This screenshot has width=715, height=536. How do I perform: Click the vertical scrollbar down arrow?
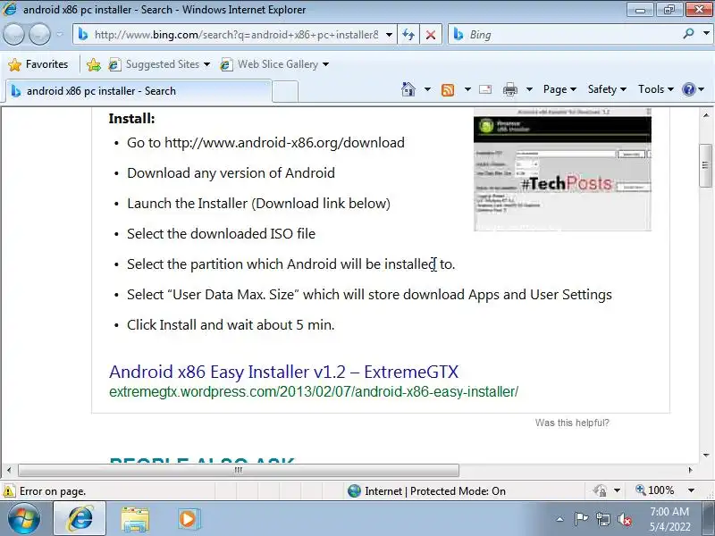click(x=706, y=456)
